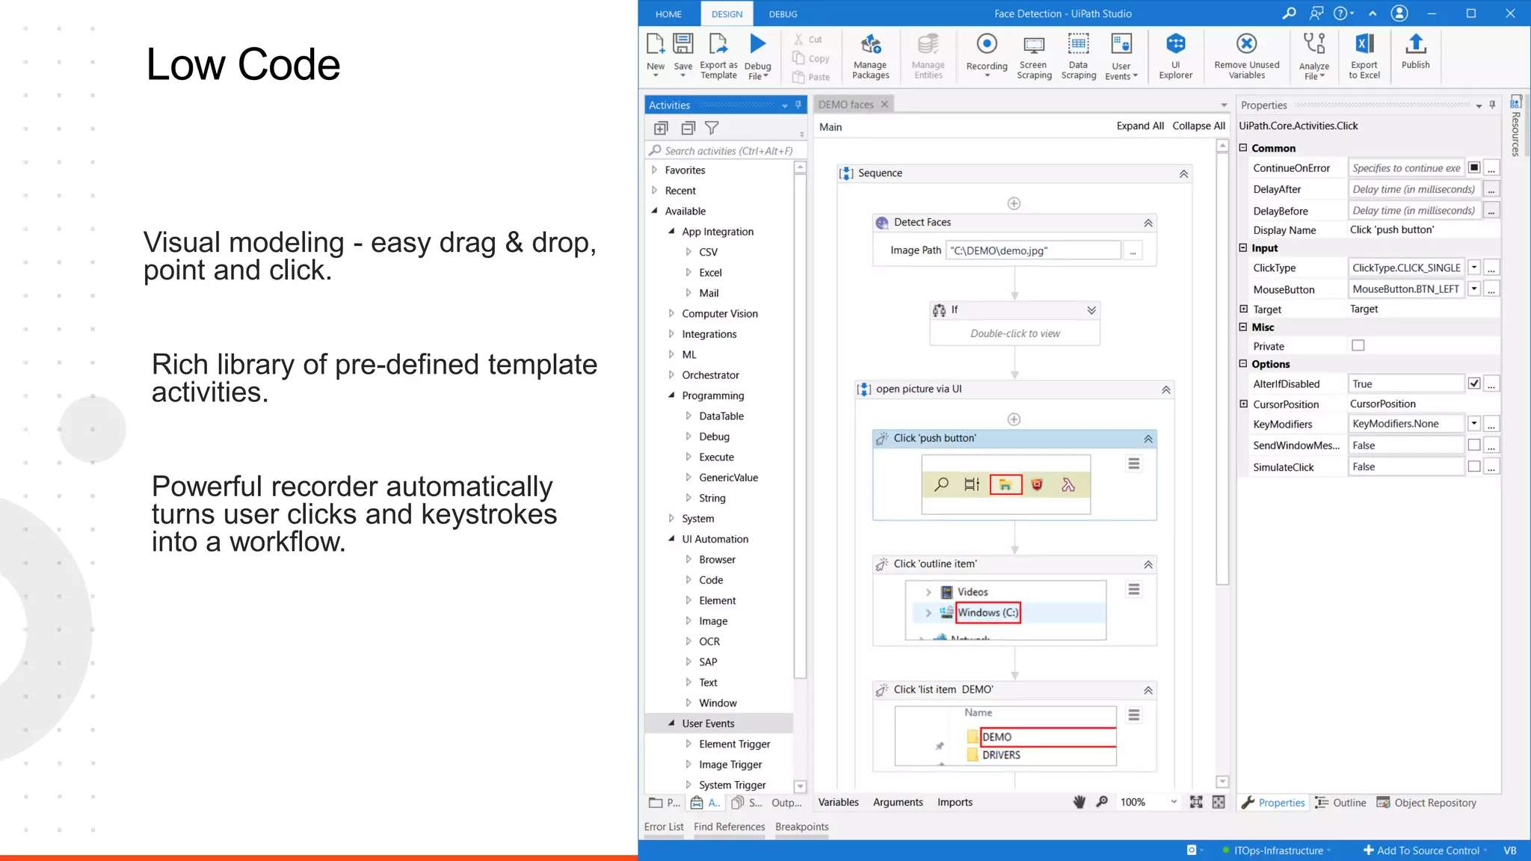Open the user account icon
The image size is (1531, 861).
point(1399,13)
